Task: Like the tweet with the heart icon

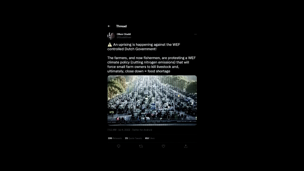Action: point(163,146)
